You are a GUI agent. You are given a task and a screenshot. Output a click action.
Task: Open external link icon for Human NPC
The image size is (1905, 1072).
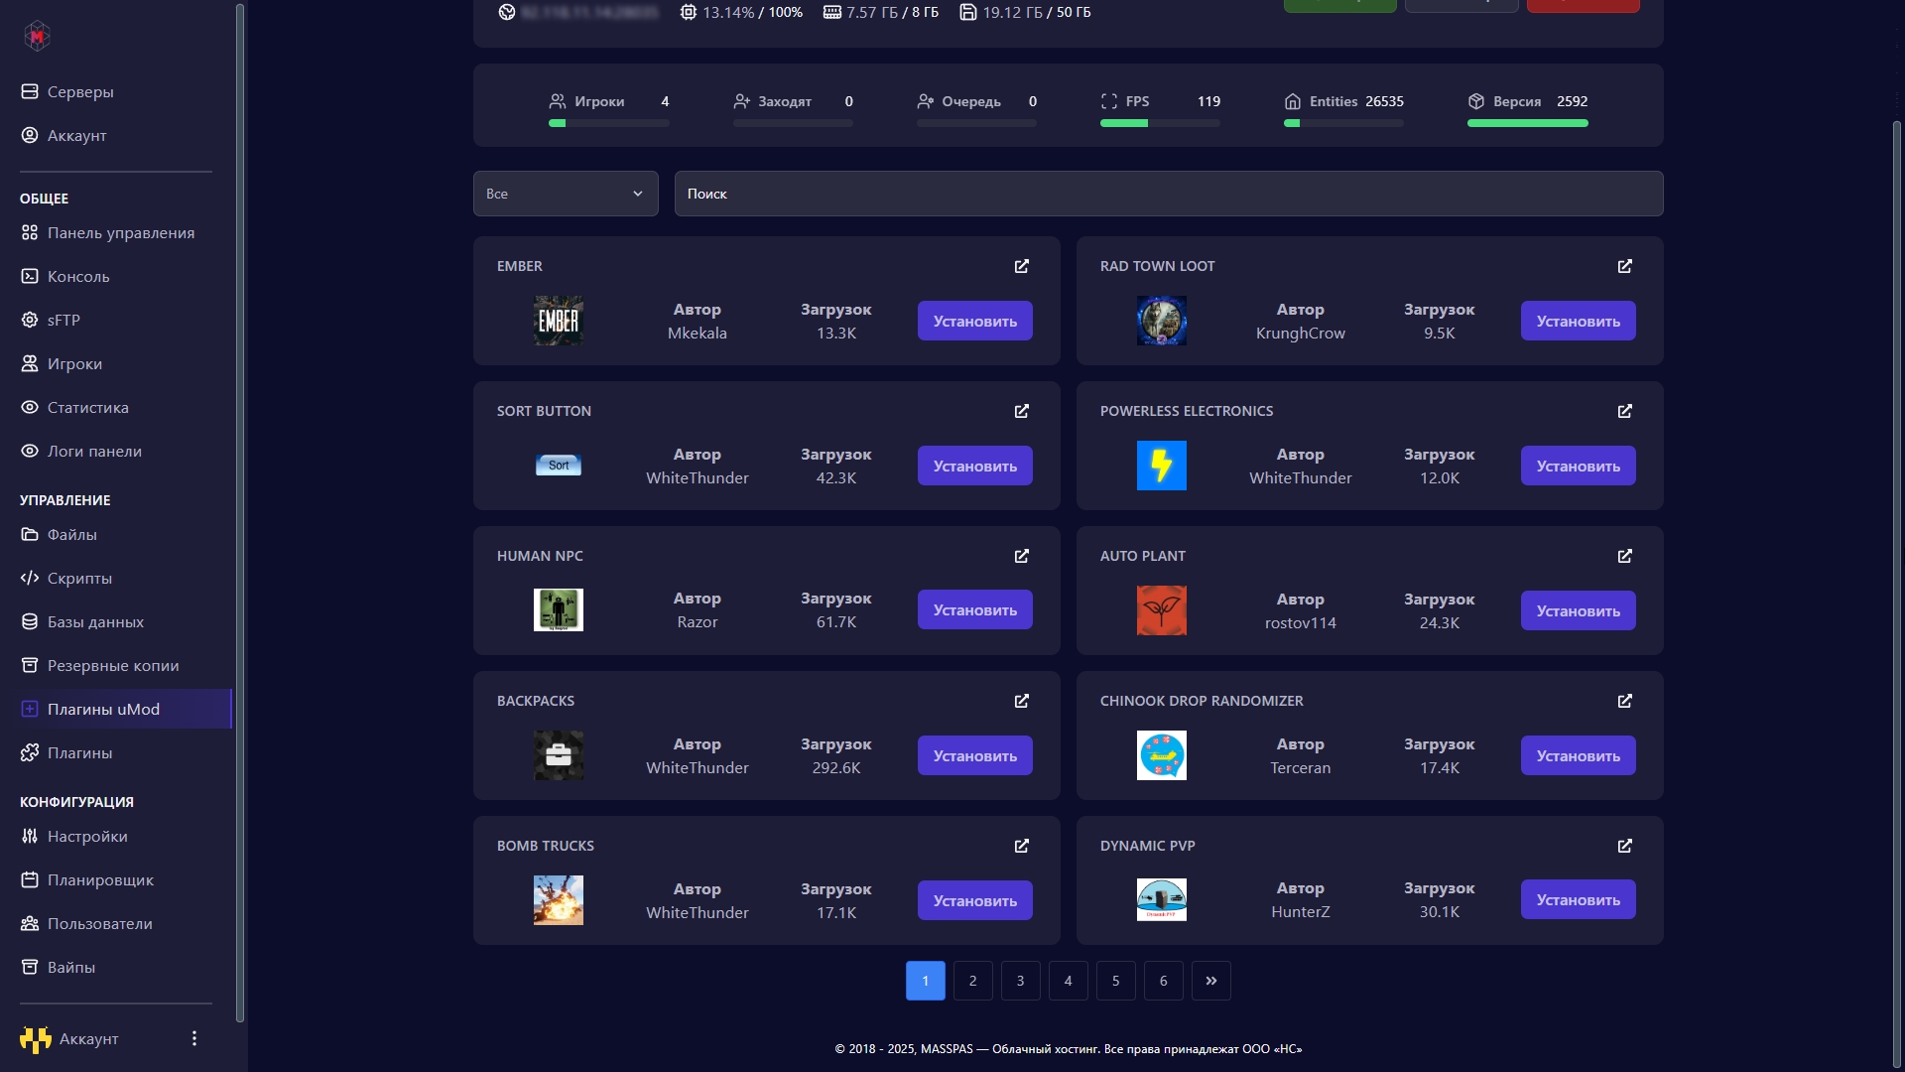click(1021, 556)
